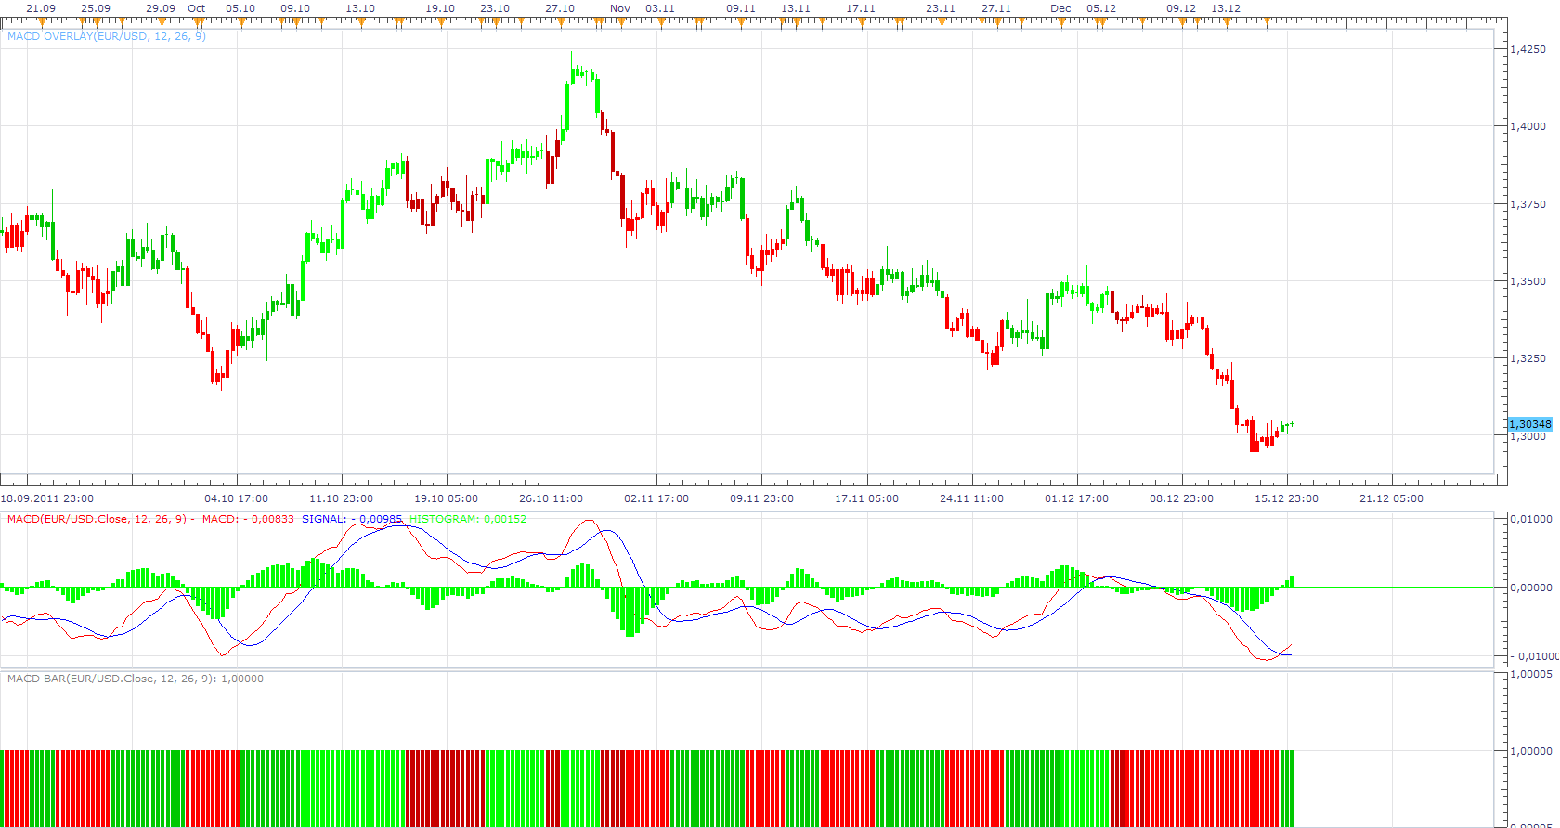
Task: Click the 18.09.2011 23:00 time axis label
Action: tap(47, 498)
